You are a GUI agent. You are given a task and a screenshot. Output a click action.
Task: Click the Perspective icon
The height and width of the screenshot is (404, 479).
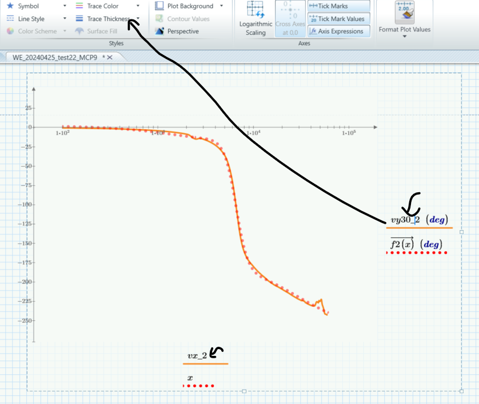[161, 31]
